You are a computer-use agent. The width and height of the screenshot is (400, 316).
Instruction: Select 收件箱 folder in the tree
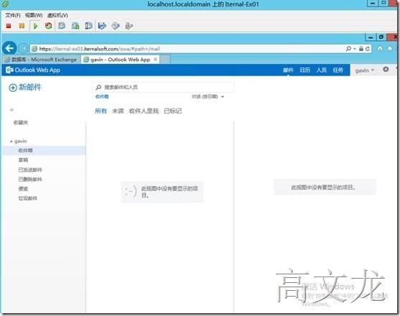pos(45,151)
